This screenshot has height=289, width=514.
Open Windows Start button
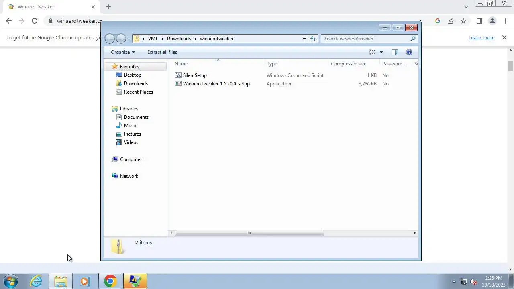(11, 281)
